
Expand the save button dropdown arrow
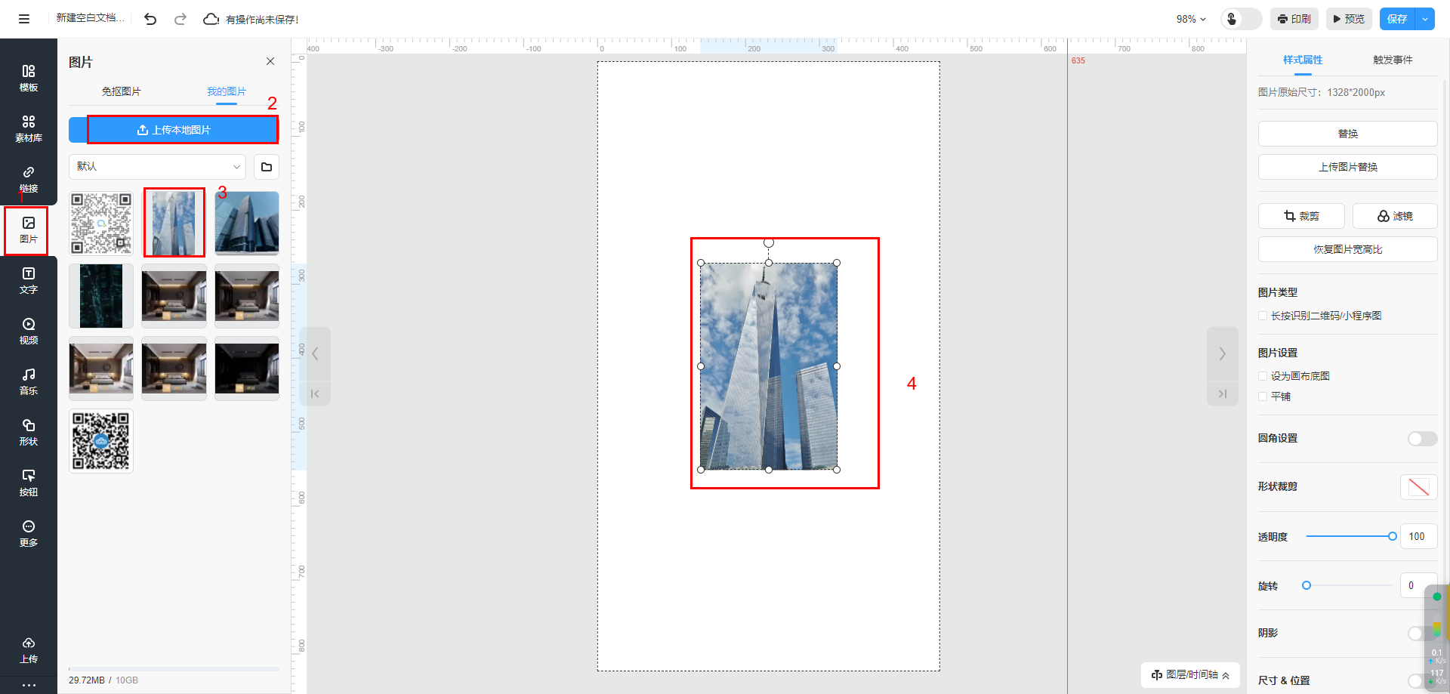[x=1424, y=19]
